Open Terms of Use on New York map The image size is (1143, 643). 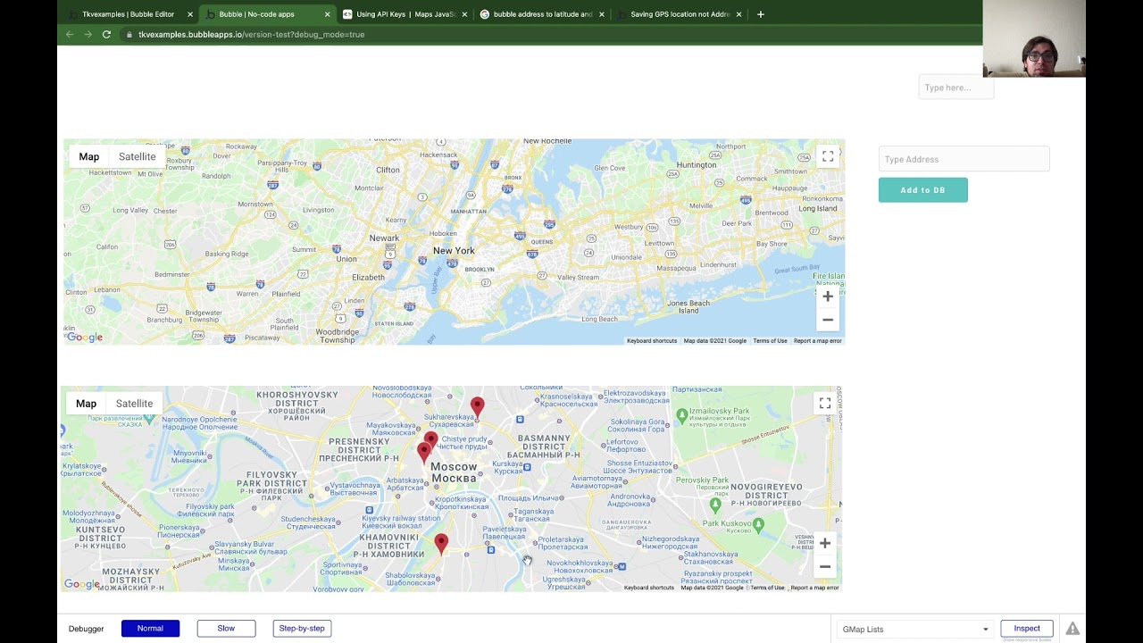pos(770,341)
